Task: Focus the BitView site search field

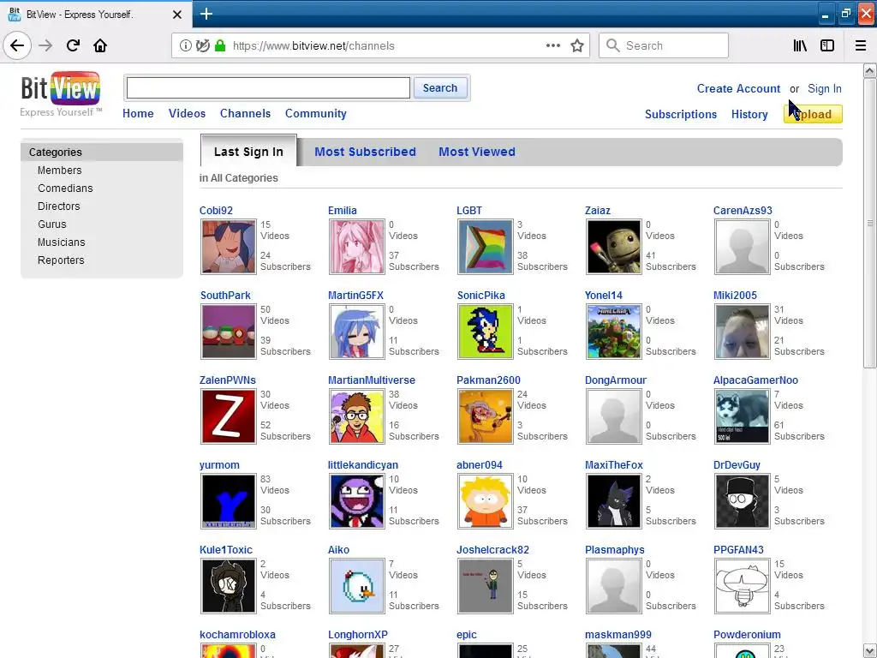Action: point(268,88)
